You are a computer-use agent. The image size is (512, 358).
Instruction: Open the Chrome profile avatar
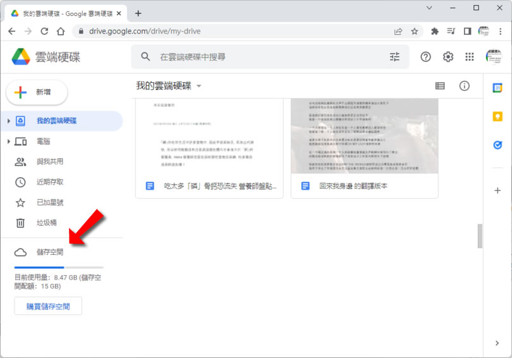pos(484,32)
